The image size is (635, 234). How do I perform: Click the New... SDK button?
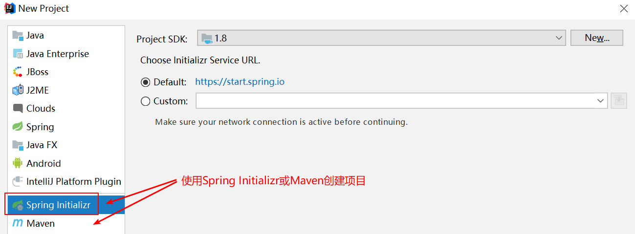(x=597, y=38)
